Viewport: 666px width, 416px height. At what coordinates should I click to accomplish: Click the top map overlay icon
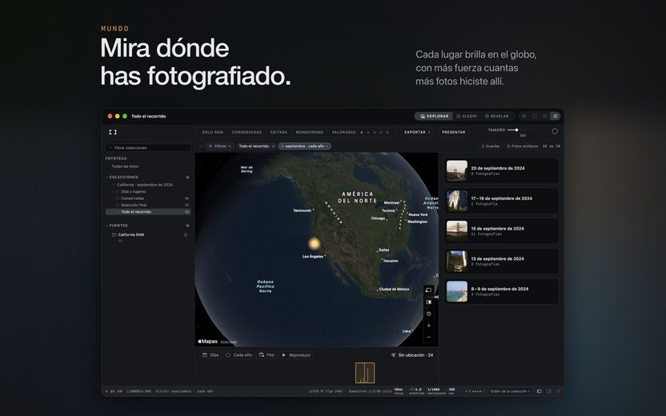428,290
